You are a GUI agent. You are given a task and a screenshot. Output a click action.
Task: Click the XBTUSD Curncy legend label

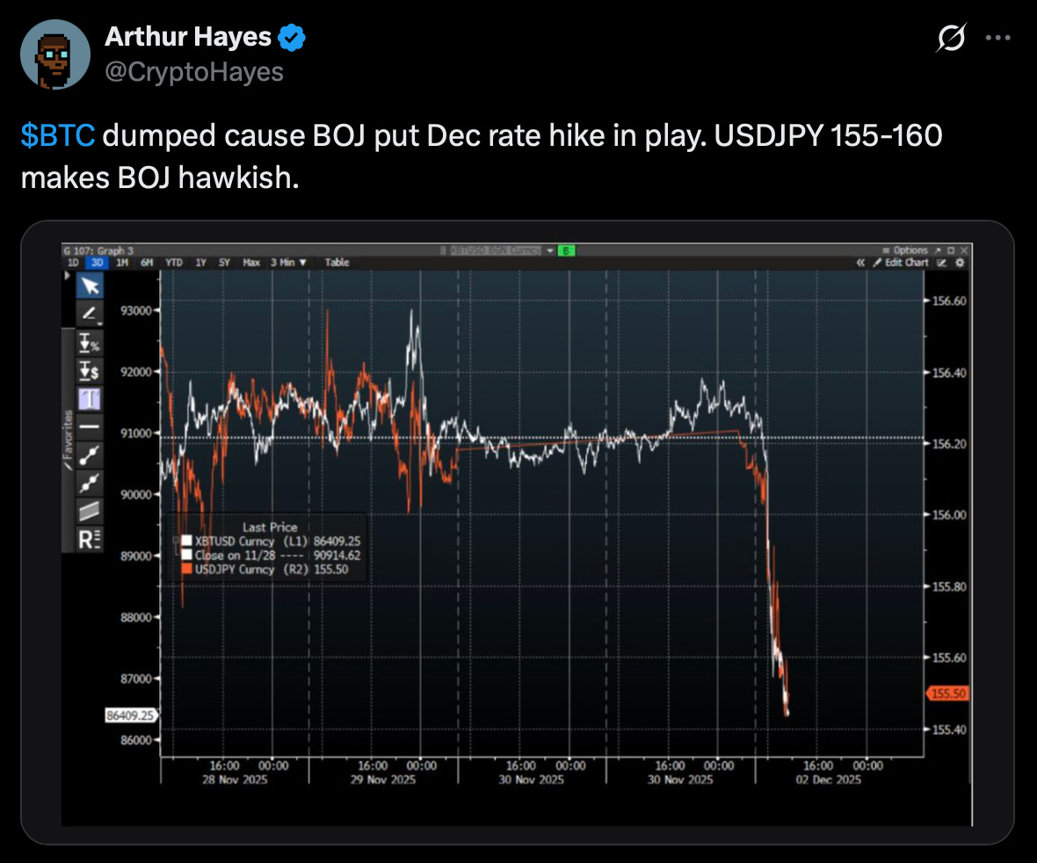(234, 541)
